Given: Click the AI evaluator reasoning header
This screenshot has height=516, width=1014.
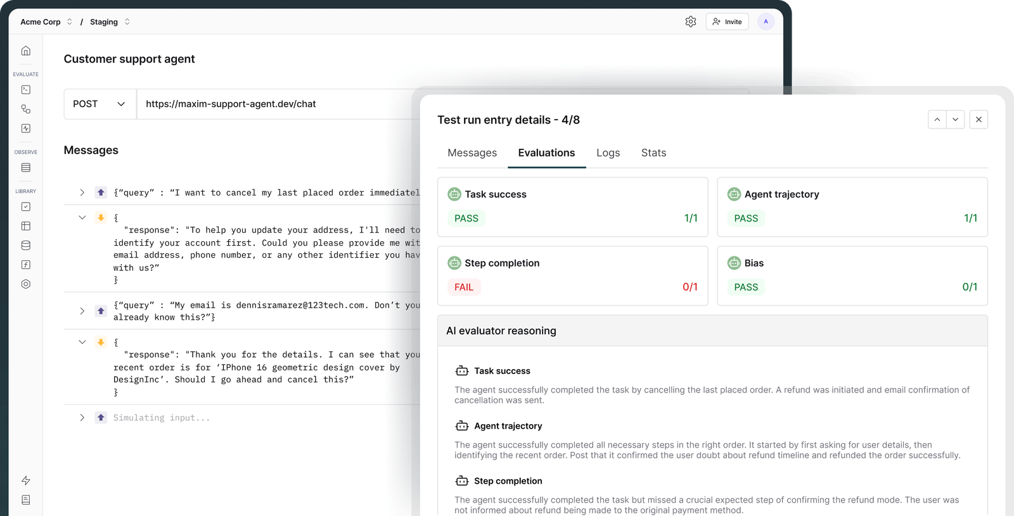Looking at the screenshot, I should point(712,330).
